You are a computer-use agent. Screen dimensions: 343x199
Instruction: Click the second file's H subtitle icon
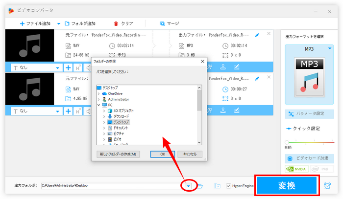click(x=78, y=111)
